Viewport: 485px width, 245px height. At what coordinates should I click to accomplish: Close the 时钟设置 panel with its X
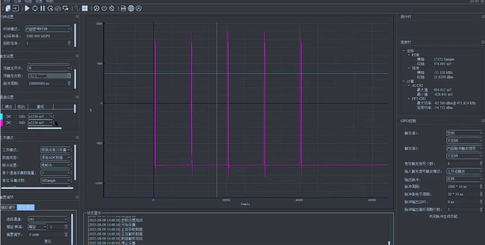[x=77, y=17]
